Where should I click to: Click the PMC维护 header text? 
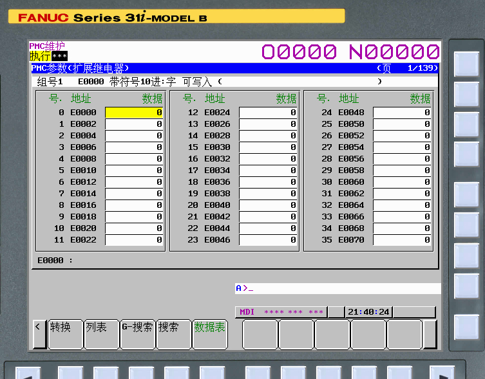[47, 46]
